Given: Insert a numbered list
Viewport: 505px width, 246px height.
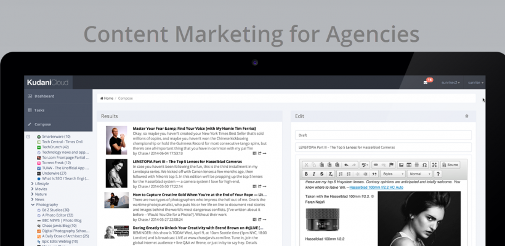Looking at the screenshot, I should pyautogui.click(x=341, y=174).
